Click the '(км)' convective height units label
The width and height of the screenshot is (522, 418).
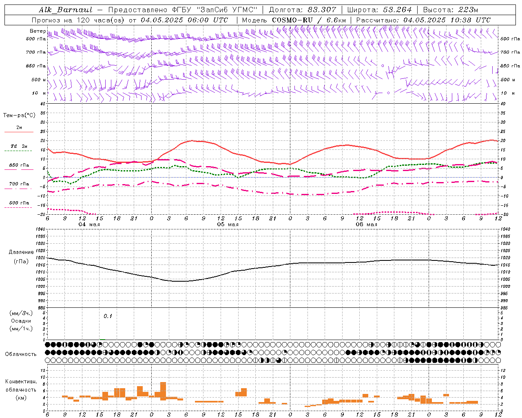21,398
